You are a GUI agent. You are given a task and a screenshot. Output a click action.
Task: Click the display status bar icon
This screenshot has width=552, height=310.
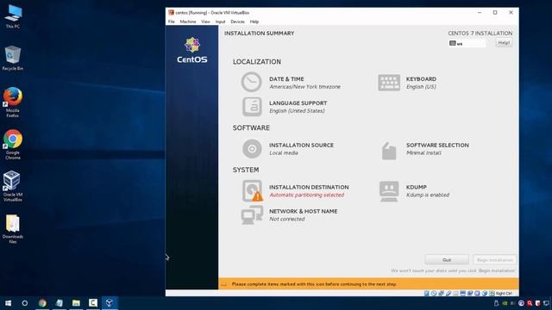tap(462, 293)
